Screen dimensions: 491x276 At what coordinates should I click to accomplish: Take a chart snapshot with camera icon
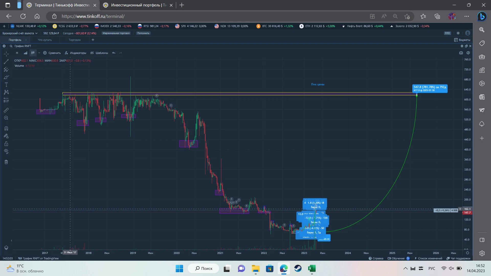(x=461, y=53)
